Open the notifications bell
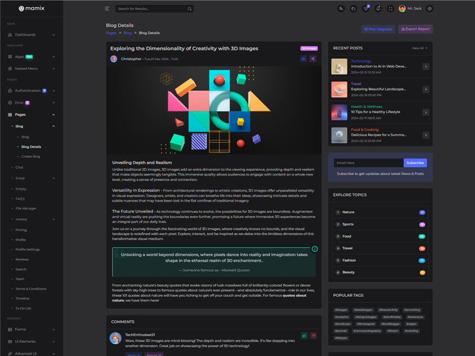The image size is (475, 356). click(x=378, y=9)
